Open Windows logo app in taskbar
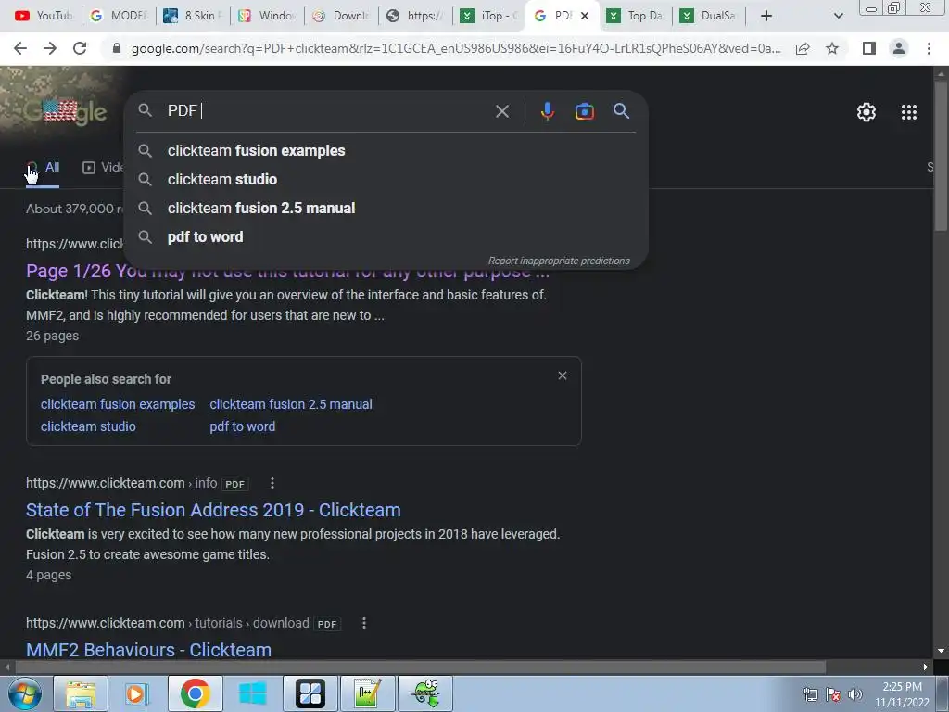The height and width of the screenshot is (712, 949). (252, 693)
